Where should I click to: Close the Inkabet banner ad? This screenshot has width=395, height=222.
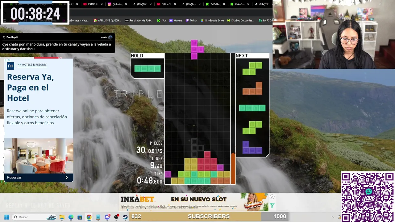point(272,197)
